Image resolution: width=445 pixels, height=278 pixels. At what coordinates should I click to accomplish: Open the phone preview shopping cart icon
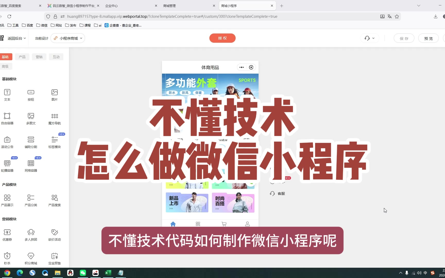[224, 224]
